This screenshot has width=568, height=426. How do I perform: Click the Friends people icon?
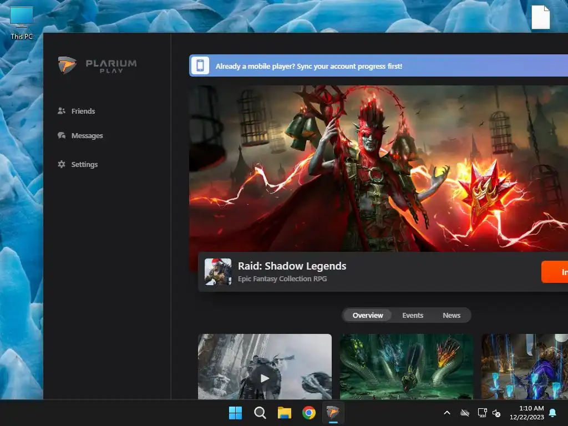click(x=62, y=111)
